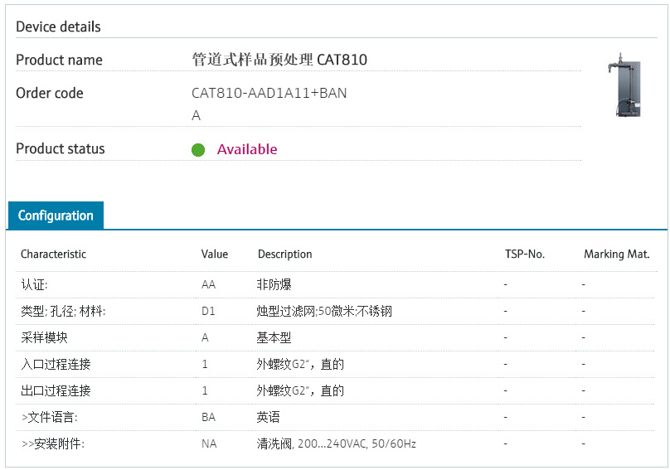The image size is (670, 470).
Task: Click the 入口过程连接 row label
Action: click(x=56, y=365)
